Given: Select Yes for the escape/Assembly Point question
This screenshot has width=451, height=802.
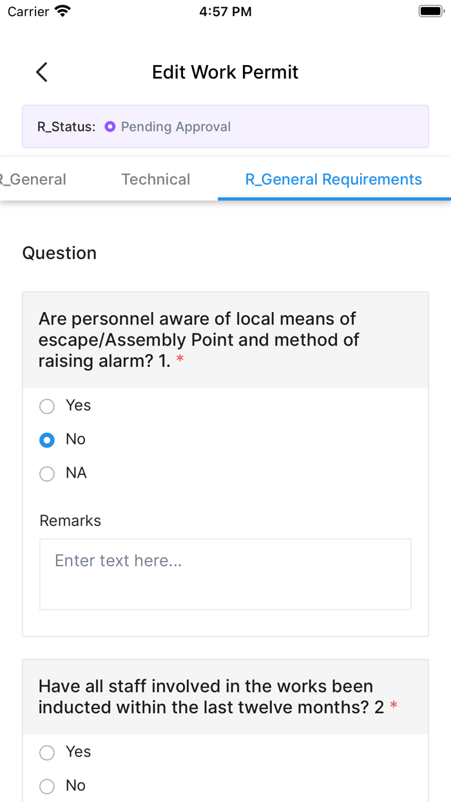Looking at the screenshot, I should pos(46,406).
